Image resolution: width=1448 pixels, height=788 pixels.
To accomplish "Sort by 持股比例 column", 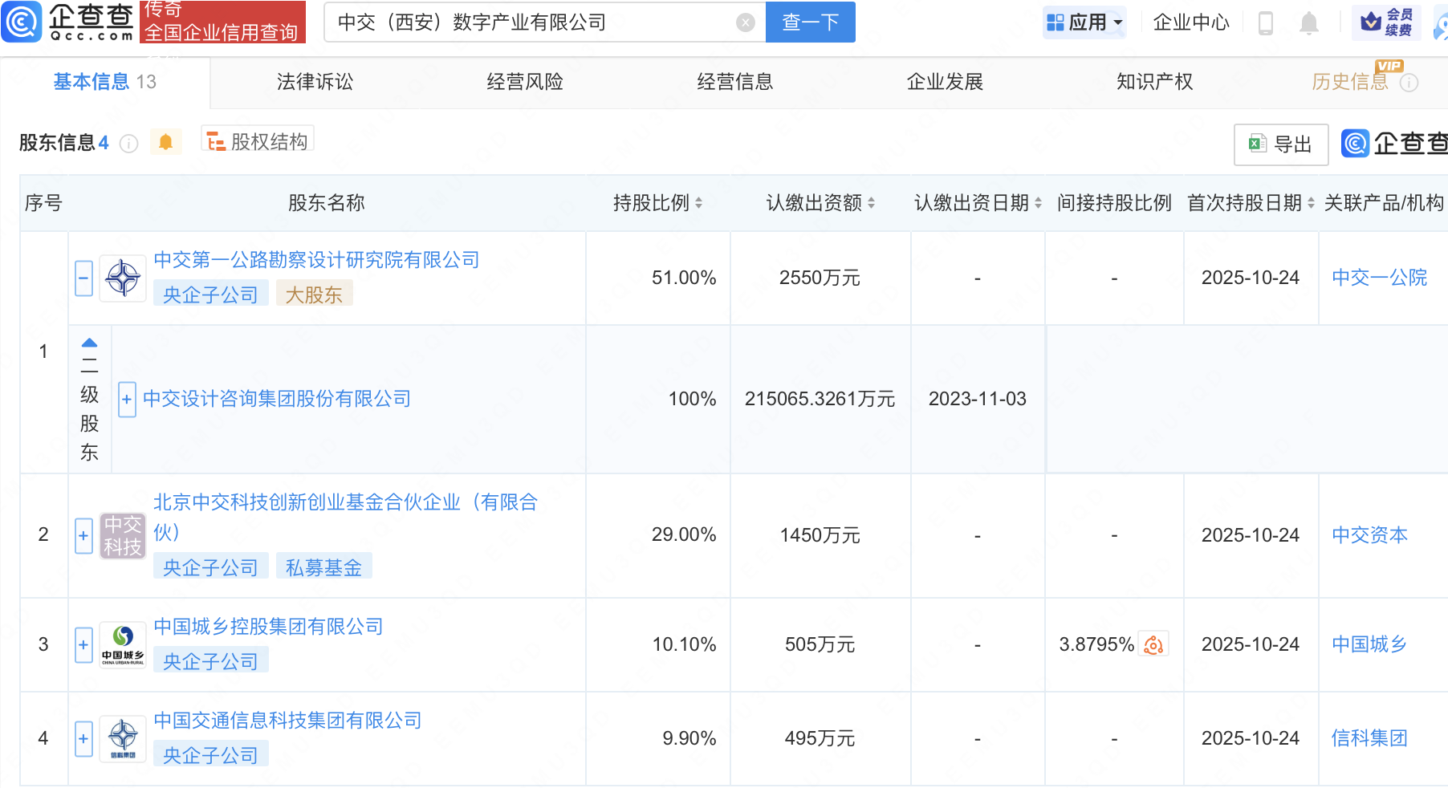I will coord(698,203).
